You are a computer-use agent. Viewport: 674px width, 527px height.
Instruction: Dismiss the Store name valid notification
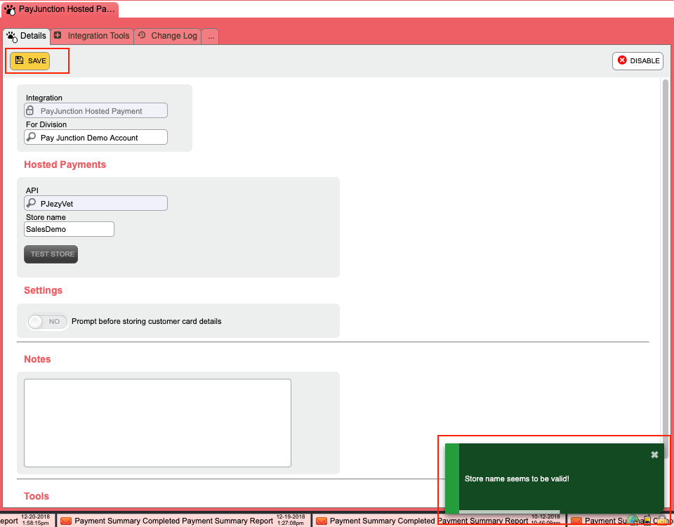pos(654,454)
